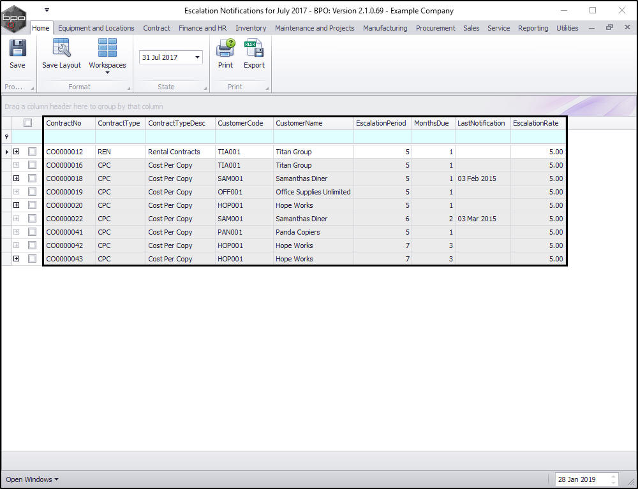Open the Reporting tab
The width and height of the screenshot is (638, 489).
(533, 28)
